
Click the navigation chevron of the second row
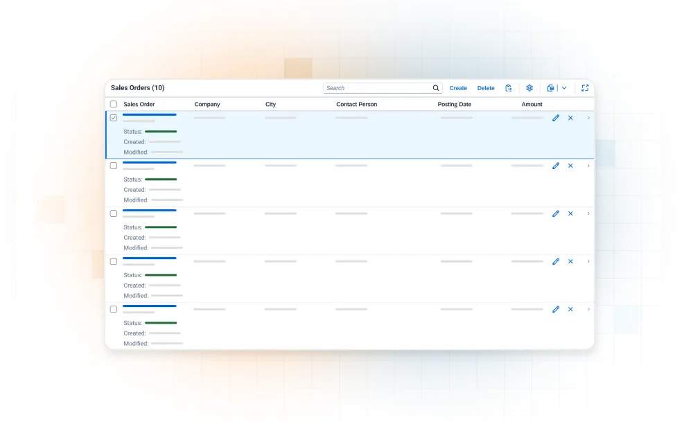click(588, 166)
